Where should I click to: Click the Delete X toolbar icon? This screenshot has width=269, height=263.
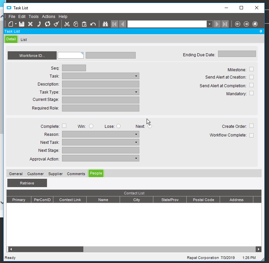(x=30, y=24)
